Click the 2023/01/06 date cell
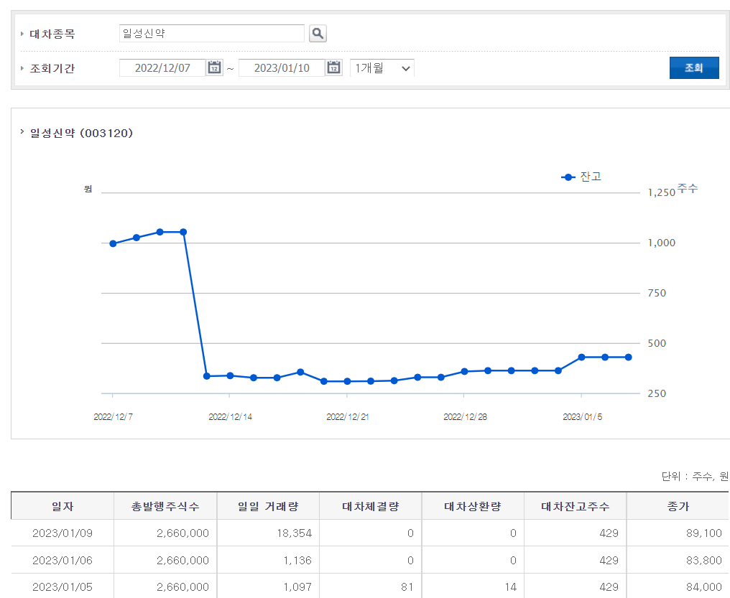 [x=63, y=560]
